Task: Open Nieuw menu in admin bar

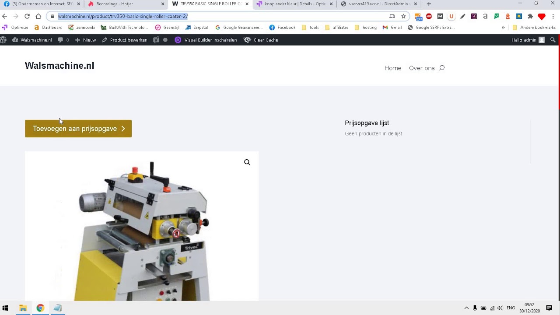Action: pyautogui.click(x=85, y=40)
